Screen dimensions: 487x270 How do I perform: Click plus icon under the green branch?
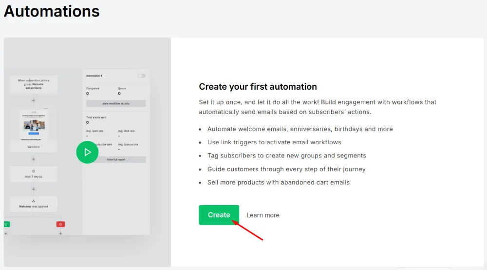pos(6,233)
